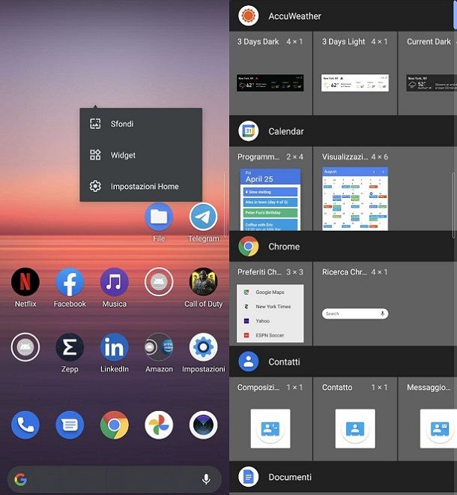This screenshot has height=495, width=457.
Task: Pick the Programm... 2×4 calendar widget
Action: click(270, 188)
